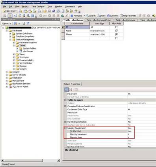Uncheck Allow Nulls for the Name column
Viewport: 156px width, 167px height.
[x=117, y=31]
